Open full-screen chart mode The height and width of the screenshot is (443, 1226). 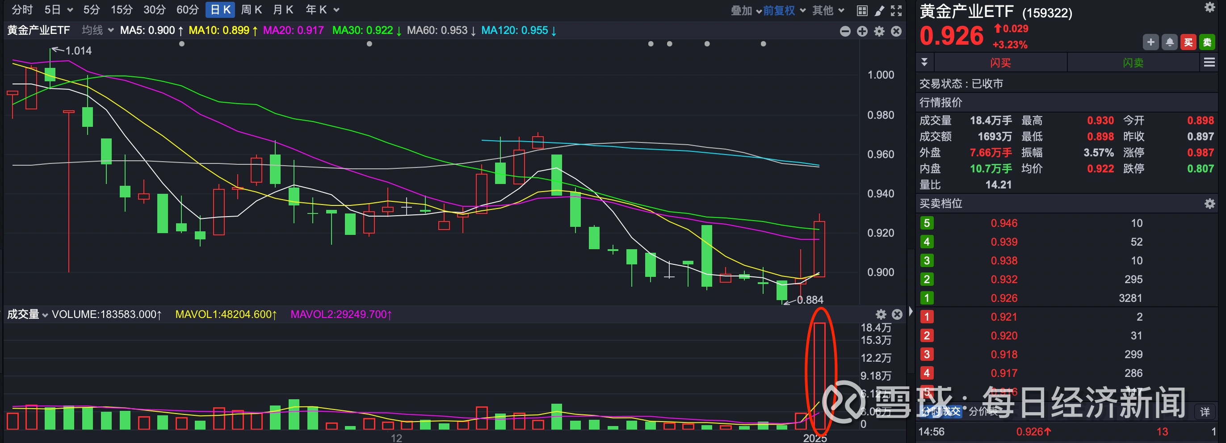897,9
